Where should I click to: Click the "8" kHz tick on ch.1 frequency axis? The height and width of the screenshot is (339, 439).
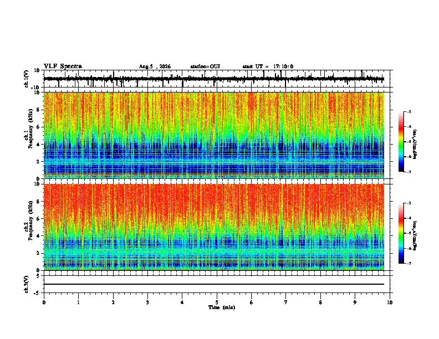pos(39,110)
